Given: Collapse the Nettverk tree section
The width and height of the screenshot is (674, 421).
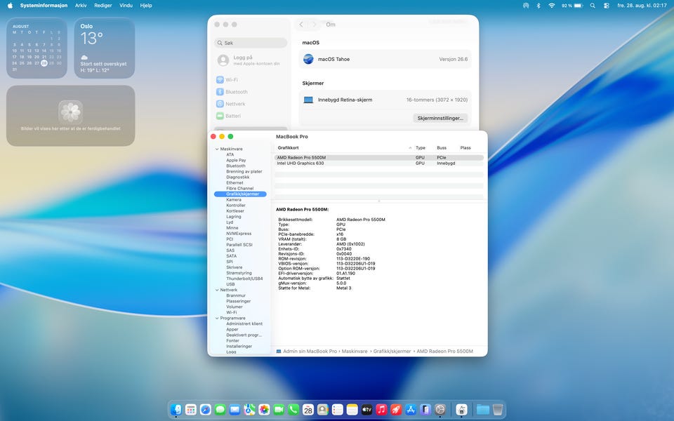Looking at the screenshot, I should coord(217,290).
